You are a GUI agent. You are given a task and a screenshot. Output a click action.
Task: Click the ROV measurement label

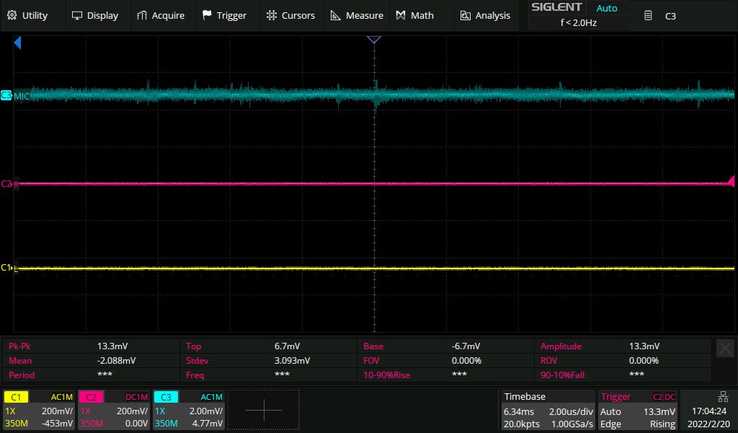pos(548,360)
